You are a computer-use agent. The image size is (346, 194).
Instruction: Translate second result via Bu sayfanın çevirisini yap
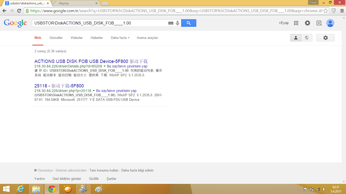[x=116, y=91]
